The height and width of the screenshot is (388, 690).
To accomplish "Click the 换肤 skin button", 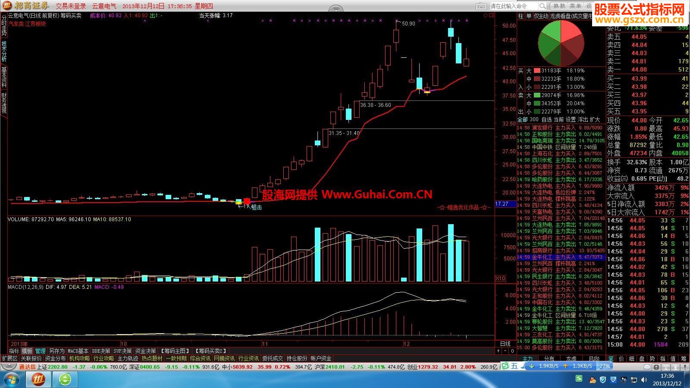I will (559, 6).
